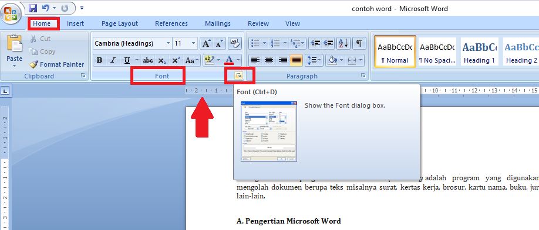Switch to the References tab
Viewport: 539px width, 230px height.
171,23
